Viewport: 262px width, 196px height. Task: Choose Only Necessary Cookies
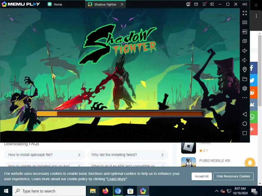point(233,176)
